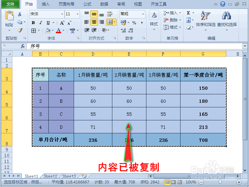Screen dimensions: 249x187
Task: Toggle Merge and Center
Action: [x=110, y=22]
